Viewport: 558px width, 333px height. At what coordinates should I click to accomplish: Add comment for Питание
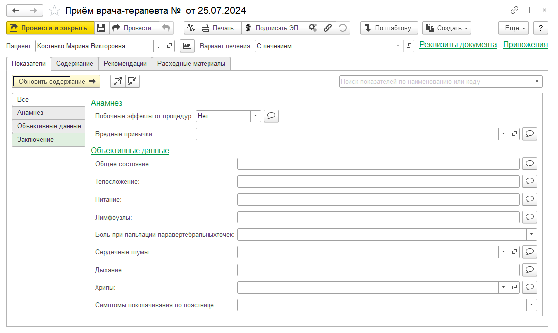pos(530,199)
